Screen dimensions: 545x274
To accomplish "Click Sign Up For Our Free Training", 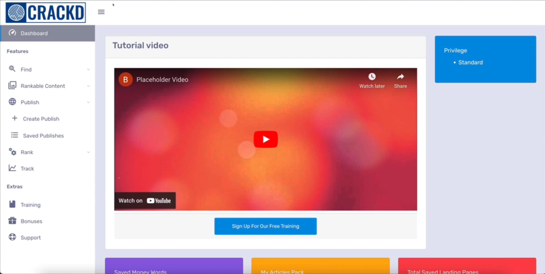I will pos(265,226).
